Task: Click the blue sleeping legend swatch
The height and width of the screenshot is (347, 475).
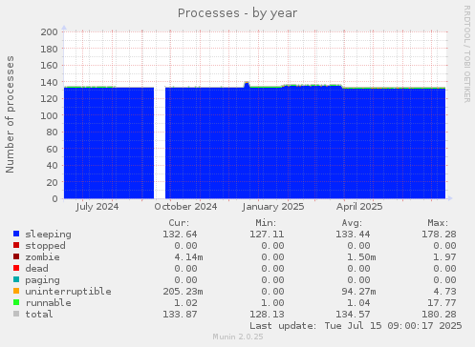Action: tap(16, 234)
